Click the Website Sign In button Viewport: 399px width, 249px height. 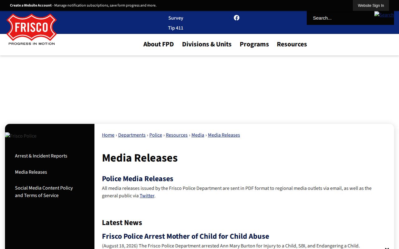pyautogui.click(x=371, y=5)
